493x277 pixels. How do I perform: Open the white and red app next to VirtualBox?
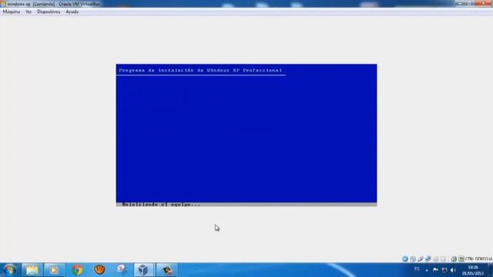[122, 270]
